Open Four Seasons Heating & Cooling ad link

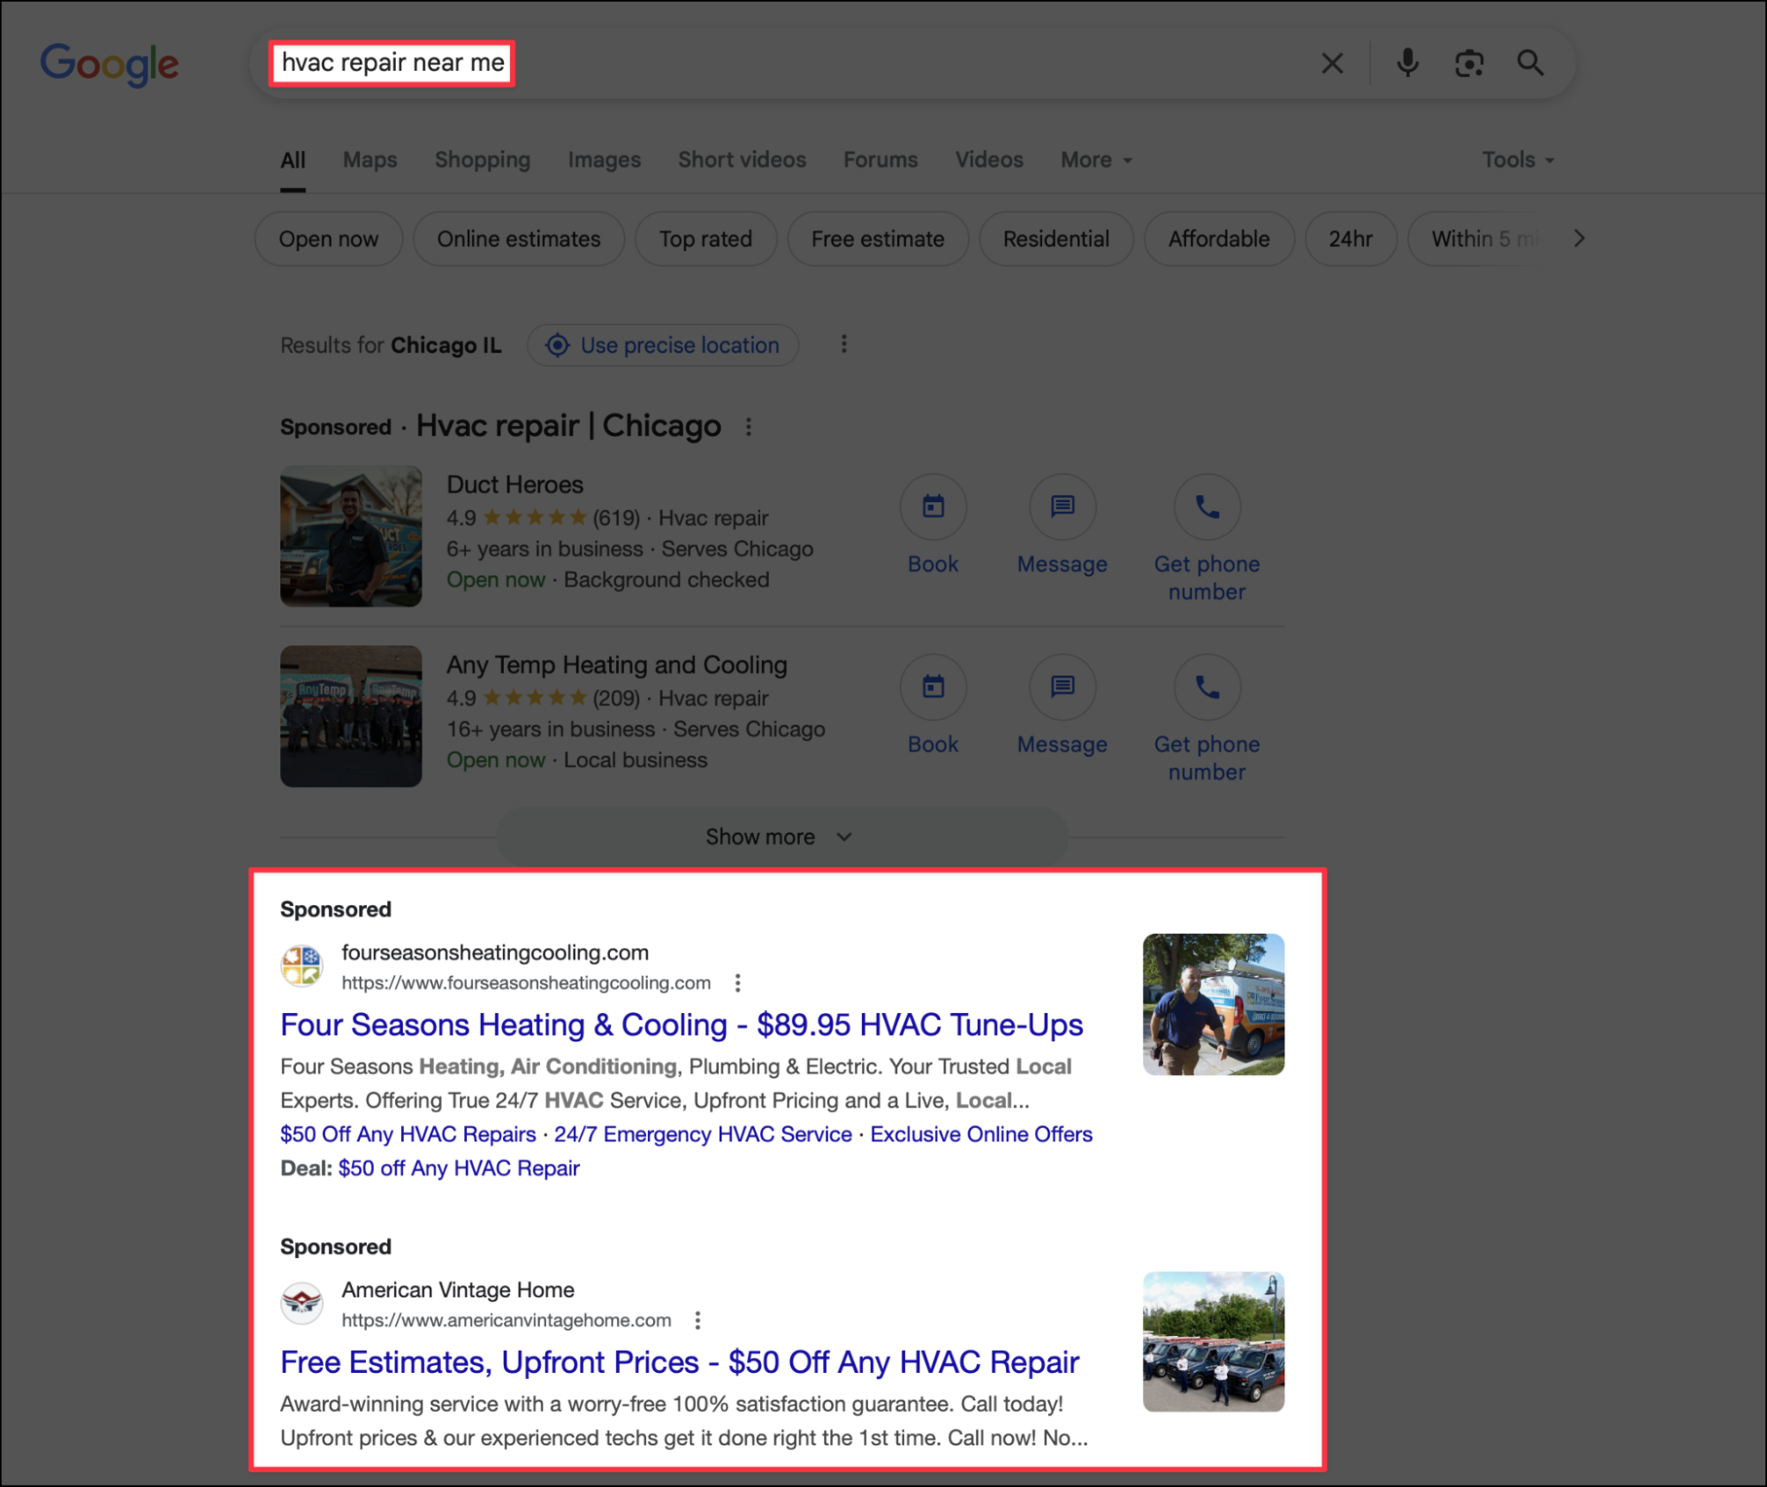coord(681,1025)
